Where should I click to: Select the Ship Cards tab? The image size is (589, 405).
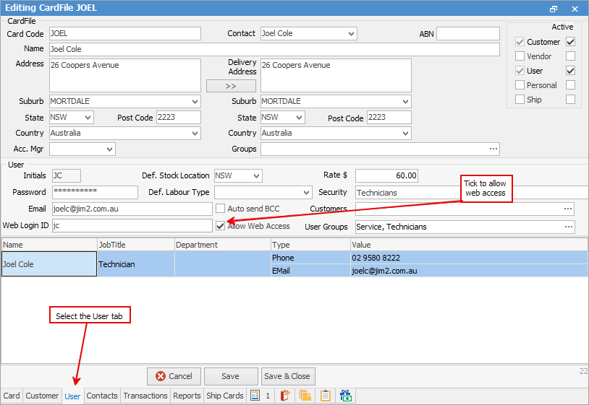[224, 396]
